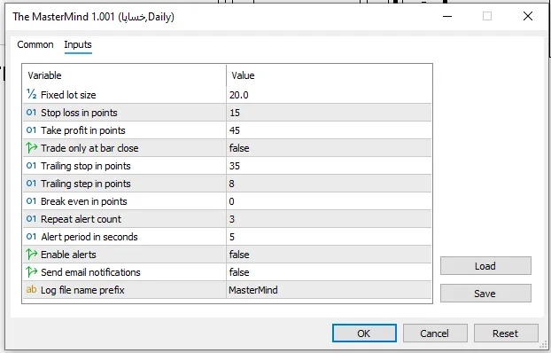
Task: Select the Enable alerts label
Action: [x=68, y=255]
